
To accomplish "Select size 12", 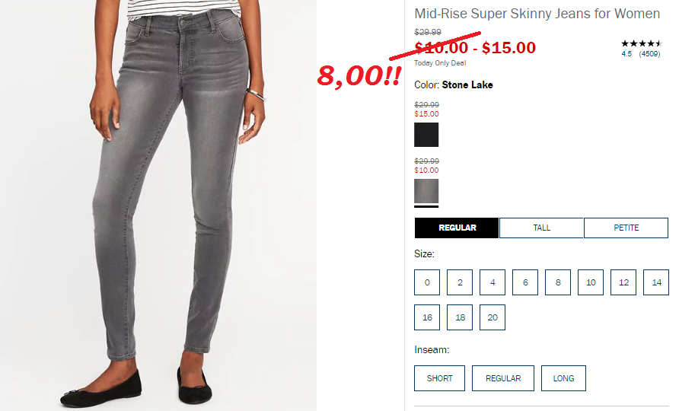I will point(623,282).
